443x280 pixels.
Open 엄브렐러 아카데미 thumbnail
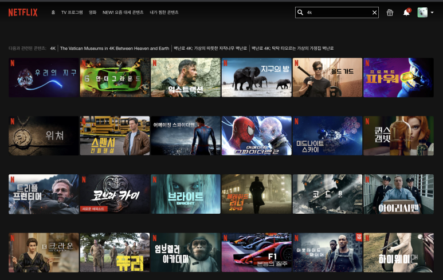(x=186, y=253)
